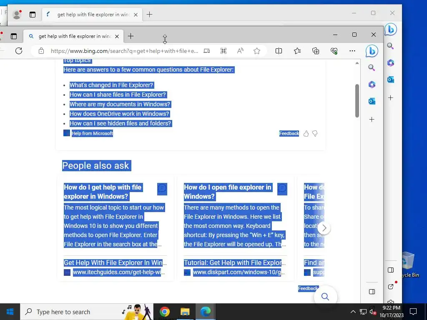Open 'Get Help With File Explorer In Win...' result
The height and width of the screenshot is (320, 427).
(x=115, y=262)
